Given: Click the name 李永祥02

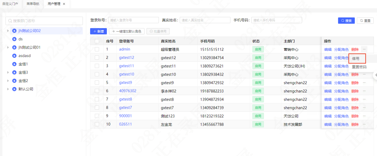Looking at the screenshot, I should pyautogui.click(x=168, y=91).
